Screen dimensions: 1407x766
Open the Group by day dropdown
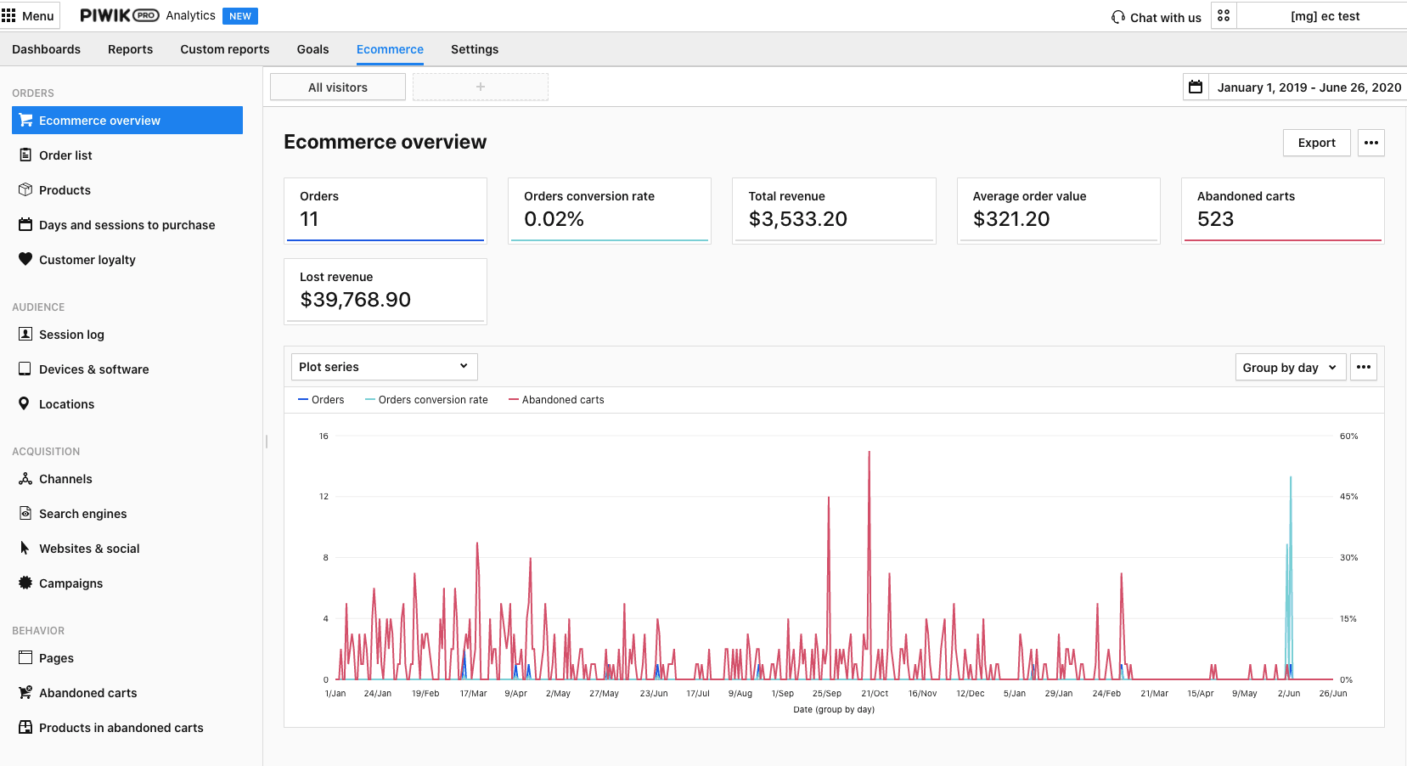pos(1290,368)
